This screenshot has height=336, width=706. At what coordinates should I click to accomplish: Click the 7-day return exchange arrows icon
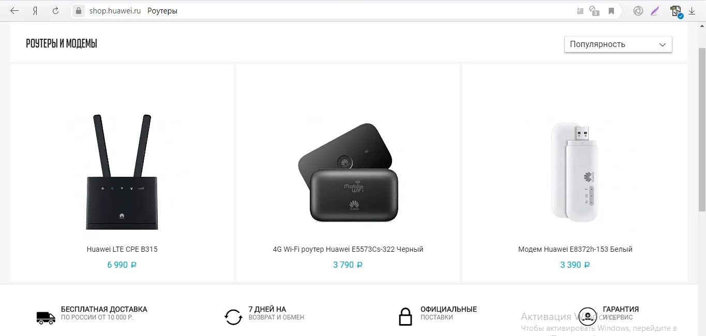tap(233, 317)
